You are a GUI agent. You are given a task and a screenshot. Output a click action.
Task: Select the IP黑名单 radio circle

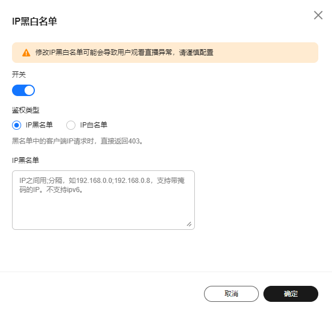point(17,125)
